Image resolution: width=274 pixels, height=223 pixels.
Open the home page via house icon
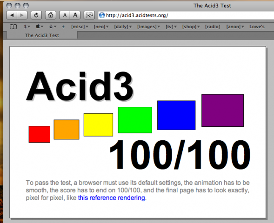click(x=51, y=15)
